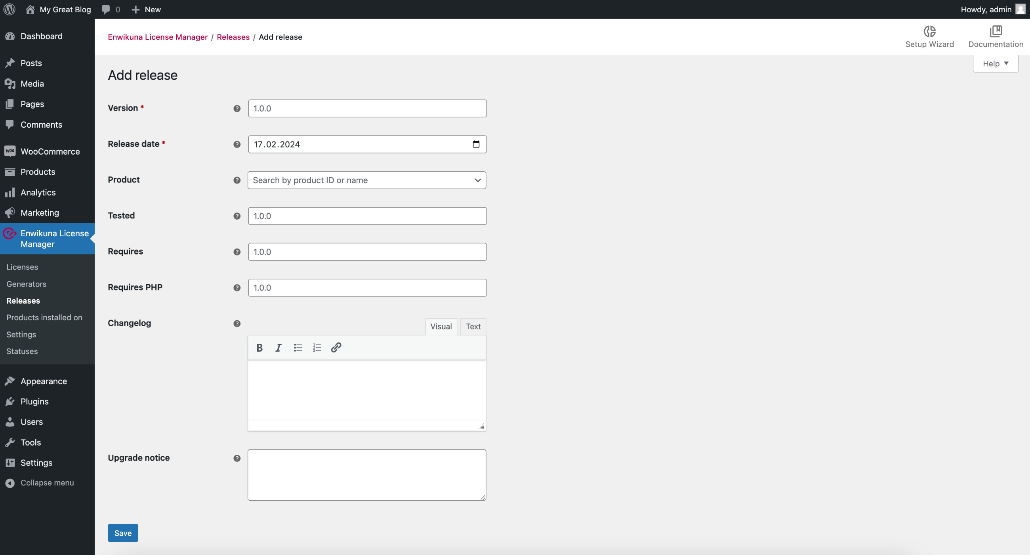Focus the Release date input
Viewport: 1030px width, 555px height.
[367, 144]
